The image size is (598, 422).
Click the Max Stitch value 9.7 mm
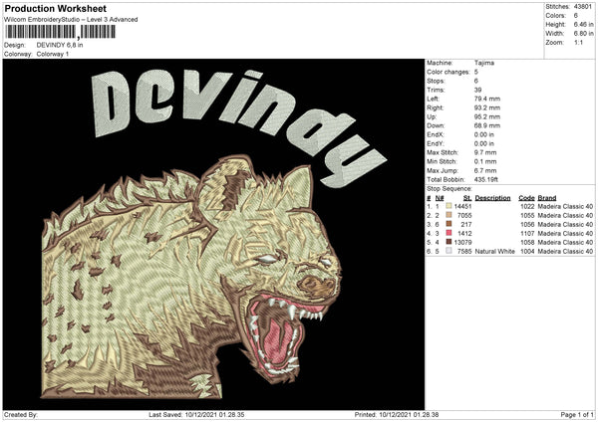[x=485, y=152]
